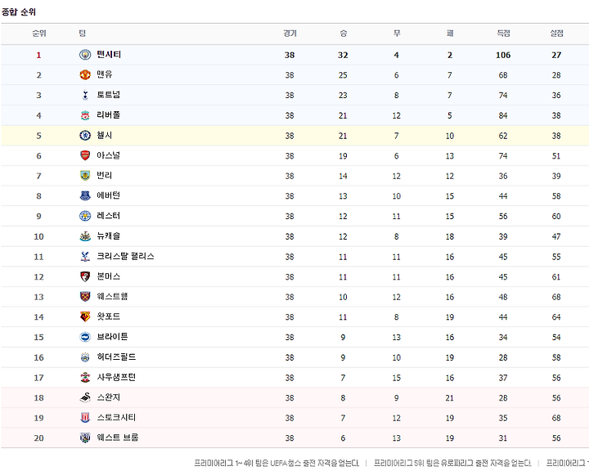Click the Arsenal cannon crest

click(85, 155)
